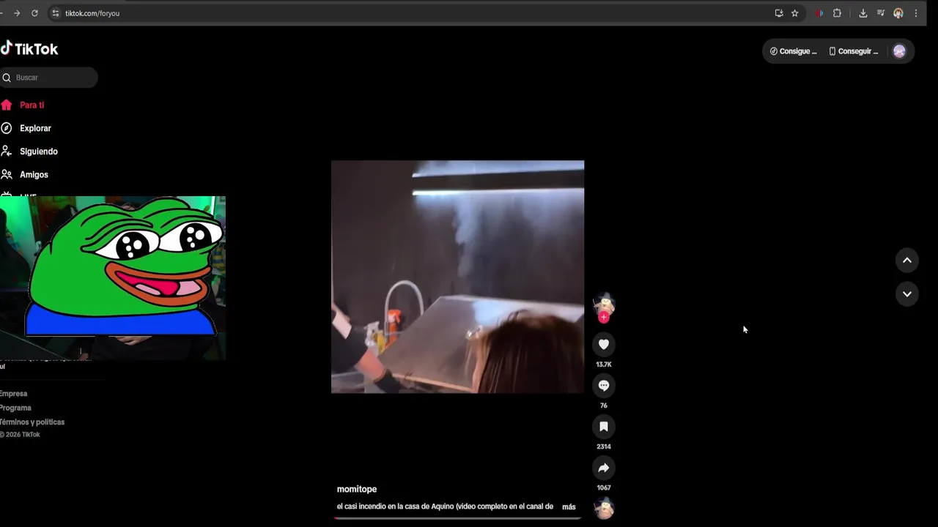
Task: Click the 1067 shares count
Action: (x=604, y=487)
